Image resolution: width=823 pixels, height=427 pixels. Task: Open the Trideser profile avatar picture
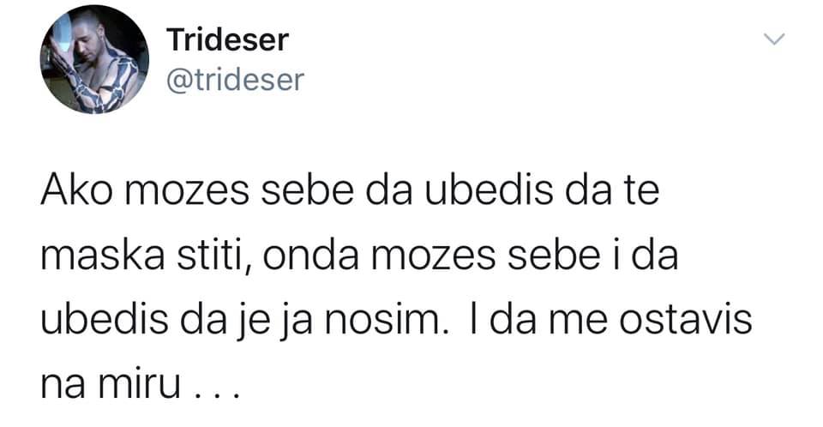click(94, 59)
